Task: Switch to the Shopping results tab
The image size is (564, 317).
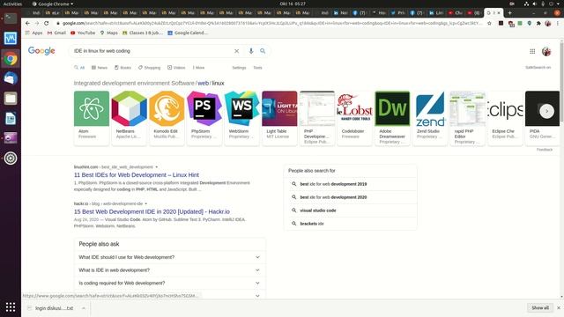Action: coord(149,68)
